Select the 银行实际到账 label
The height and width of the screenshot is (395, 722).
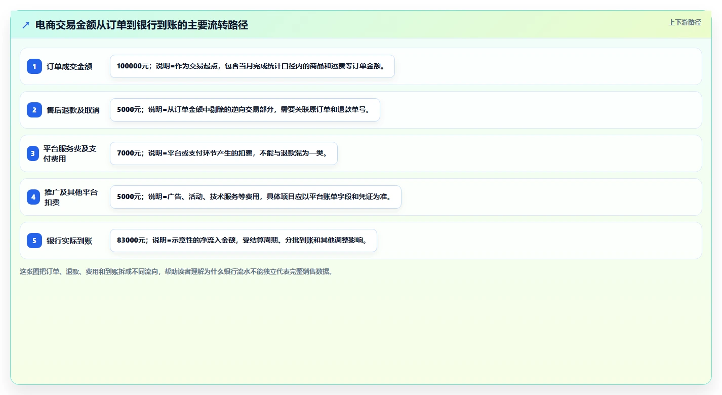point(69,241)
